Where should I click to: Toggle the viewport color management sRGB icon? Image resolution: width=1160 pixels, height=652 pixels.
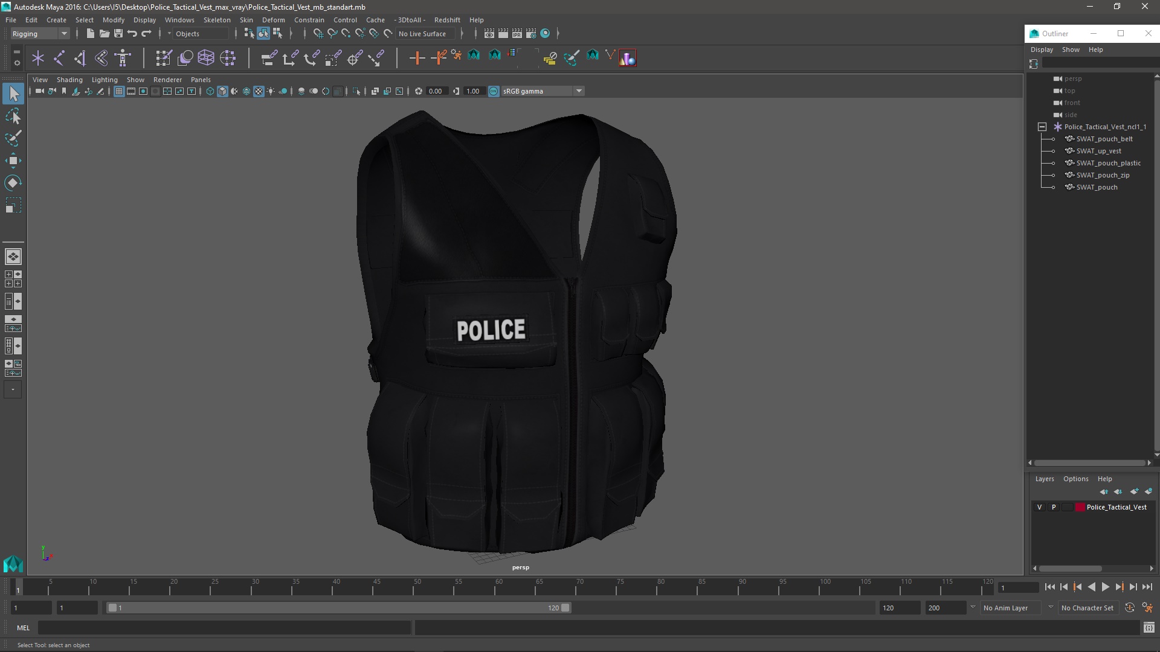pyautogui.click(x=494, y=91)
